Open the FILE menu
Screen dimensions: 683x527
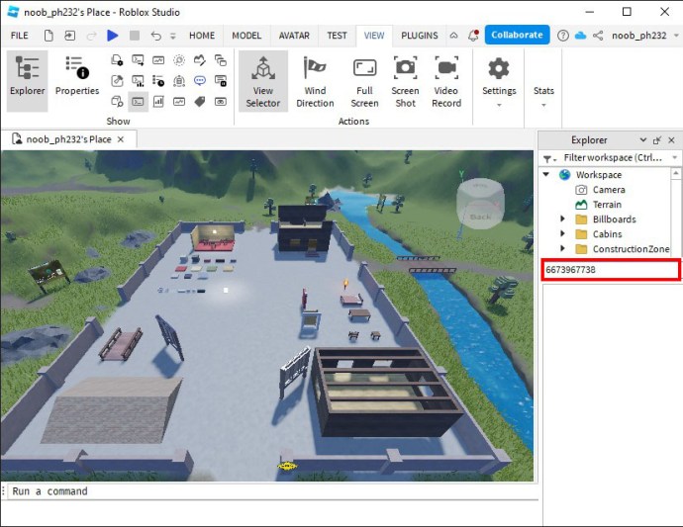tap(19, 36)
